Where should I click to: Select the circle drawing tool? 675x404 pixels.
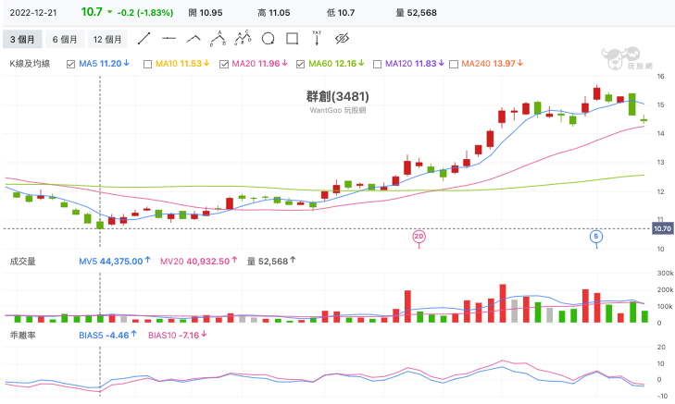(268, 39)
